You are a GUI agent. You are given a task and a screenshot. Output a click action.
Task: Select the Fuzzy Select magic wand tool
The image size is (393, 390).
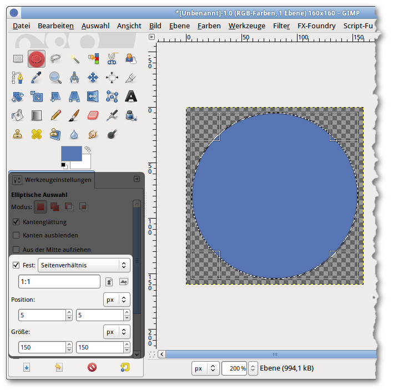[74, 59]
